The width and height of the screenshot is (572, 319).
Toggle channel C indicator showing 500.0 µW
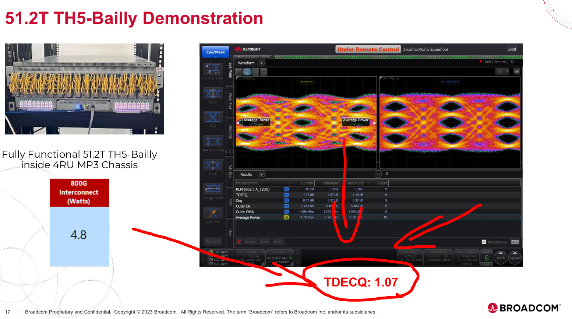pyautogui.click(x=211, y=260)
